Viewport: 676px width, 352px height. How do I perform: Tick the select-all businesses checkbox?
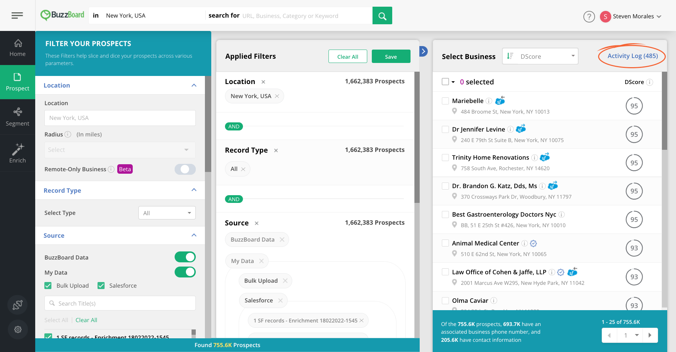(x=445, y=82)
